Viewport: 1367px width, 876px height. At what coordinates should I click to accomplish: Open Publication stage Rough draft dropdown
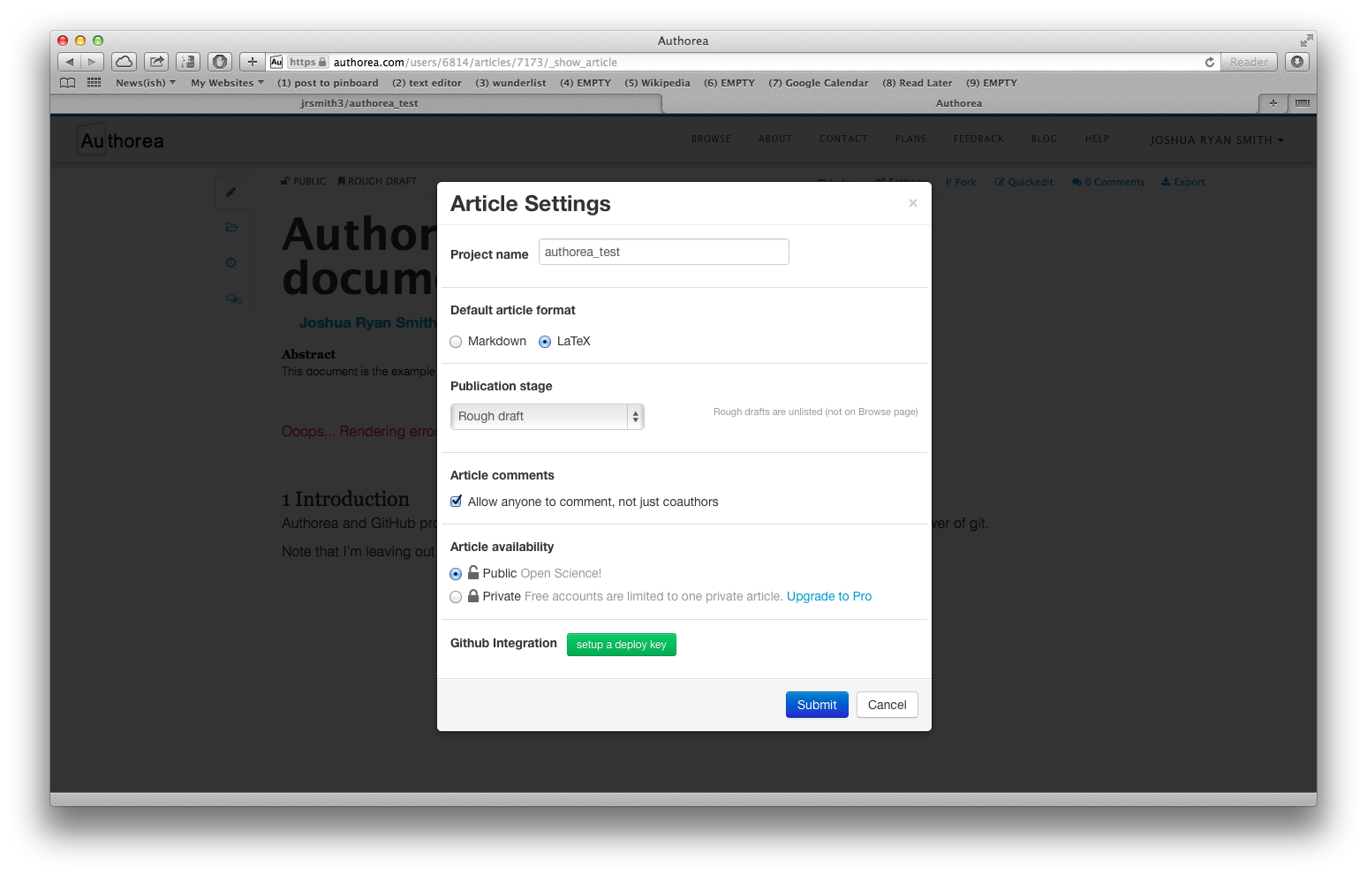(548, 417)
